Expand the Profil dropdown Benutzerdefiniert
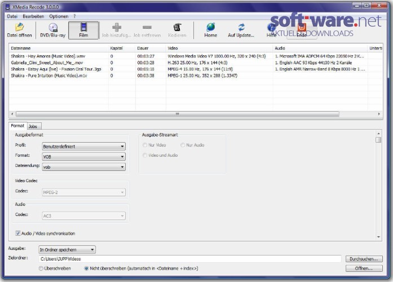Screen dimensions: 393x282 [83, 147]
